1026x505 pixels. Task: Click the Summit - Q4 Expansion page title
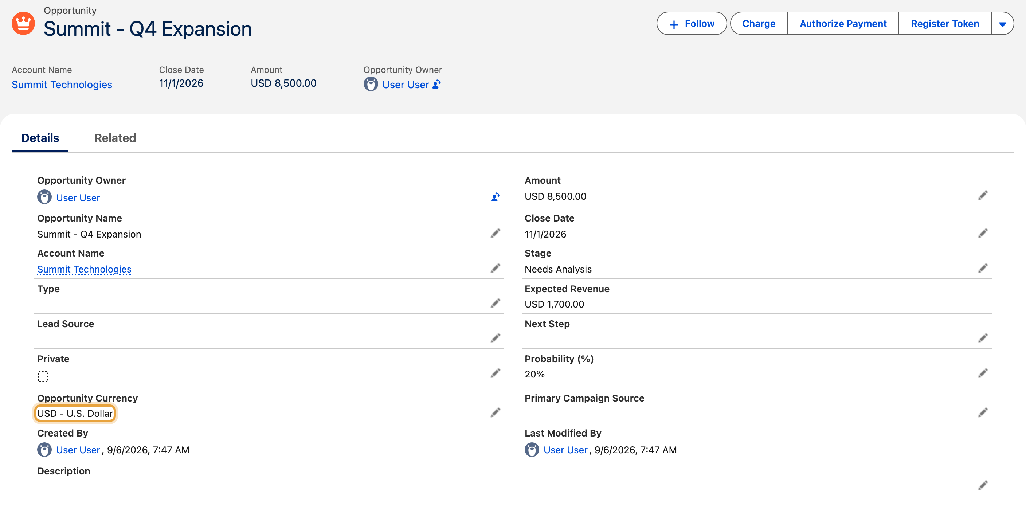tap(148, 29)
